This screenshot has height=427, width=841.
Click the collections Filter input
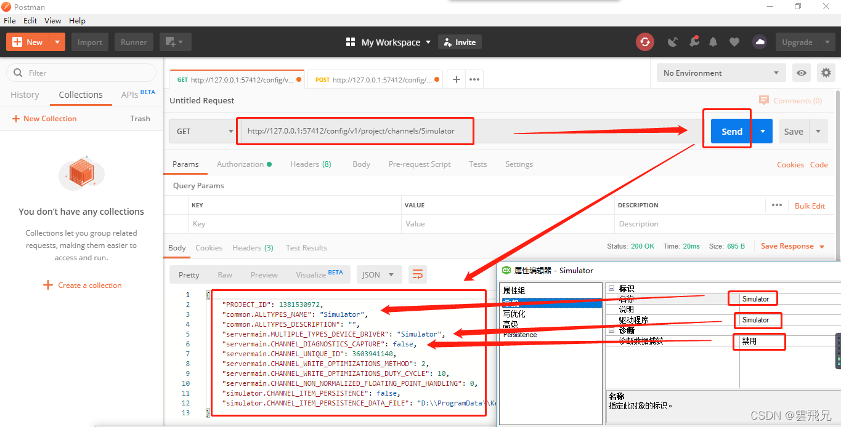(x=81, y=73)
